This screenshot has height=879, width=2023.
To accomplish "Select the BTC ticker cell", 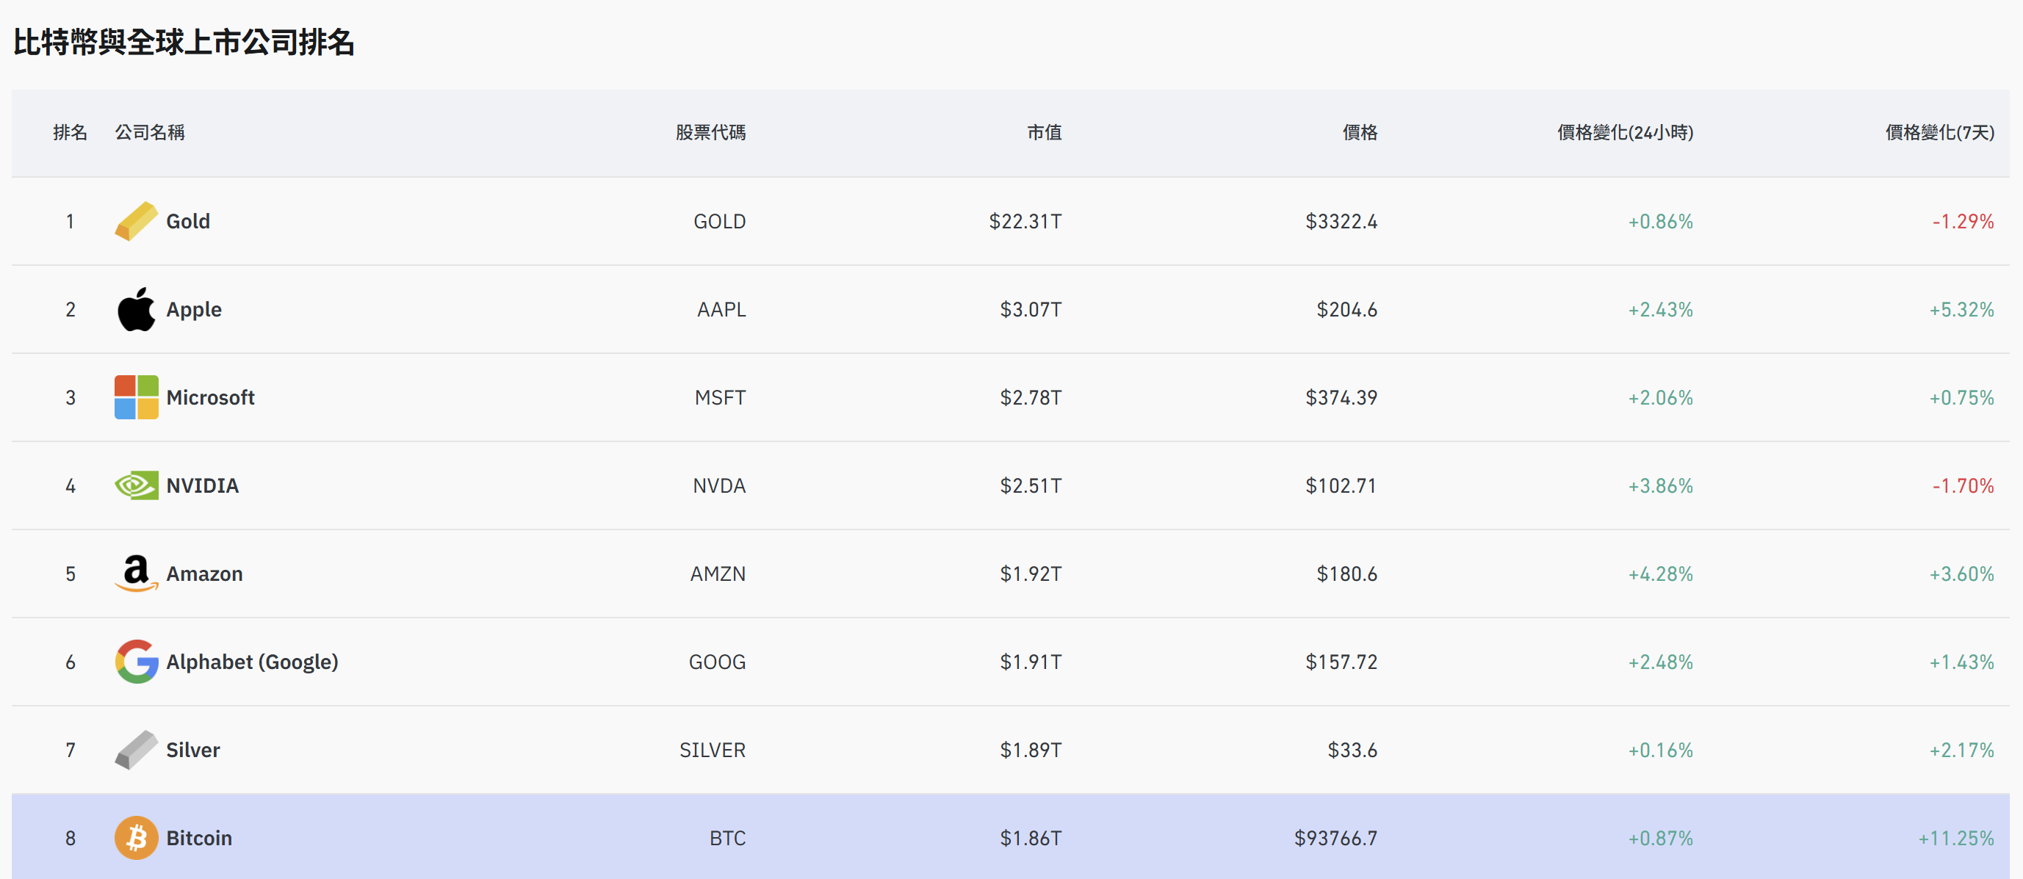I will pyautogui.click(x=727, y=838).
